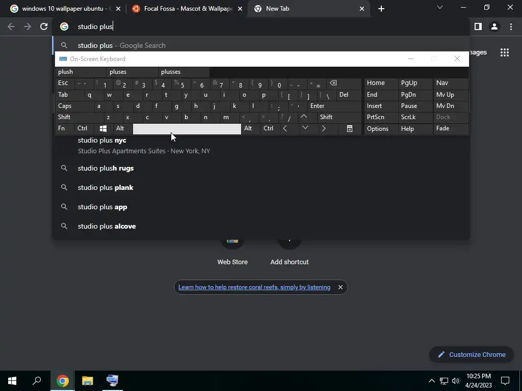Viewport: 522px width, 391px height.
Task: Toggle the left Ctrl key
Action: pos(84,129)
